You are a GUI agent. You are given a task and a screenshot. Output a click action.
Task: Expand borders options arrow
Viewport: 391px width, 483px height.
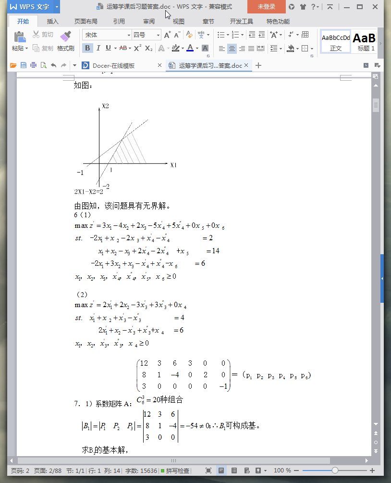click(312, 49)
